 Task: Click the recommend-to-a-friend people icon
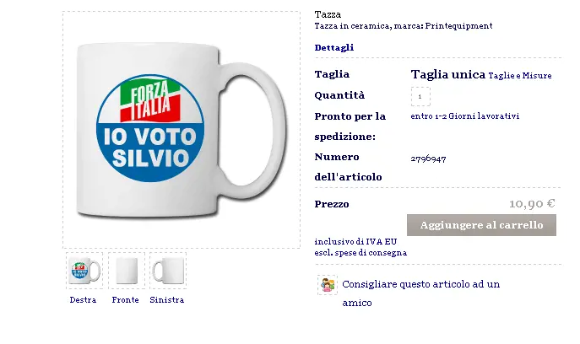328,285
